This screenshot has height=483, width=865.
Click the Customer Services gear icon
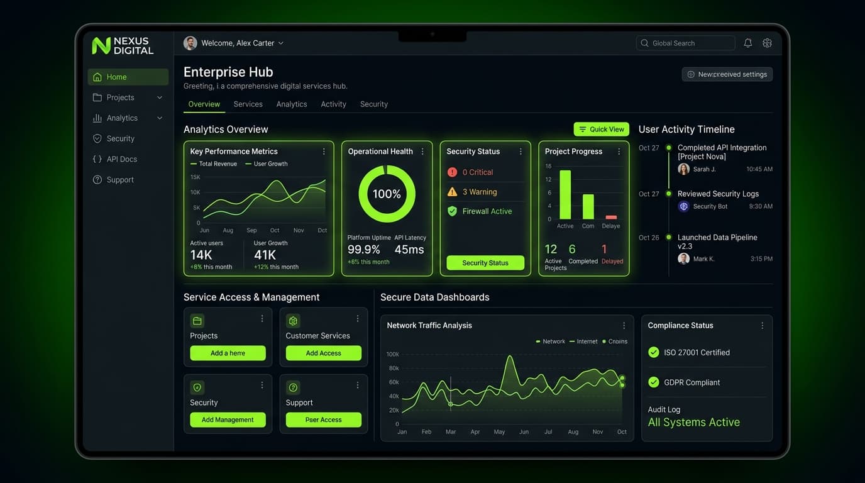coord(293,321)
